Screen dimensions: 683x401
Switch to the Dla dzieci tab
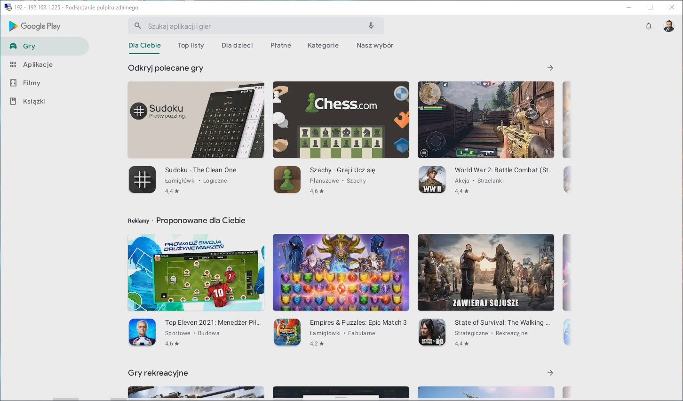tap(237, 45)
